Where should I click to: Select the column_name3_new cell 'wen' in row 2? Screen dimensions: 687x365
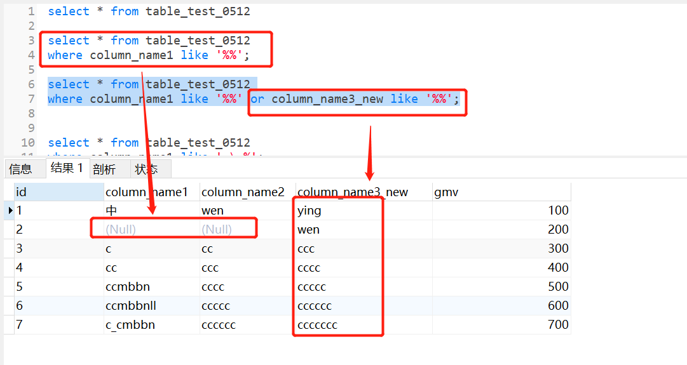pos(364,229)
